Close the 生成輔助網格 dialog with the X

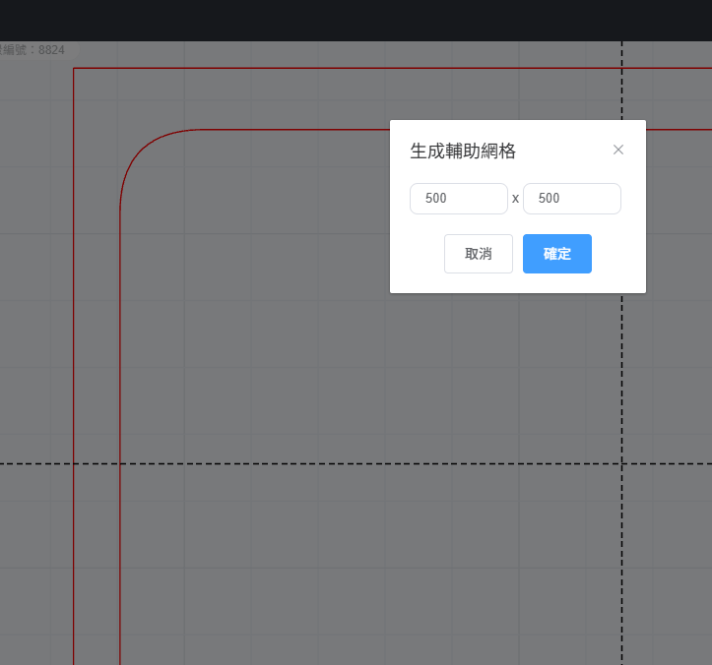[x=618, y=150]
